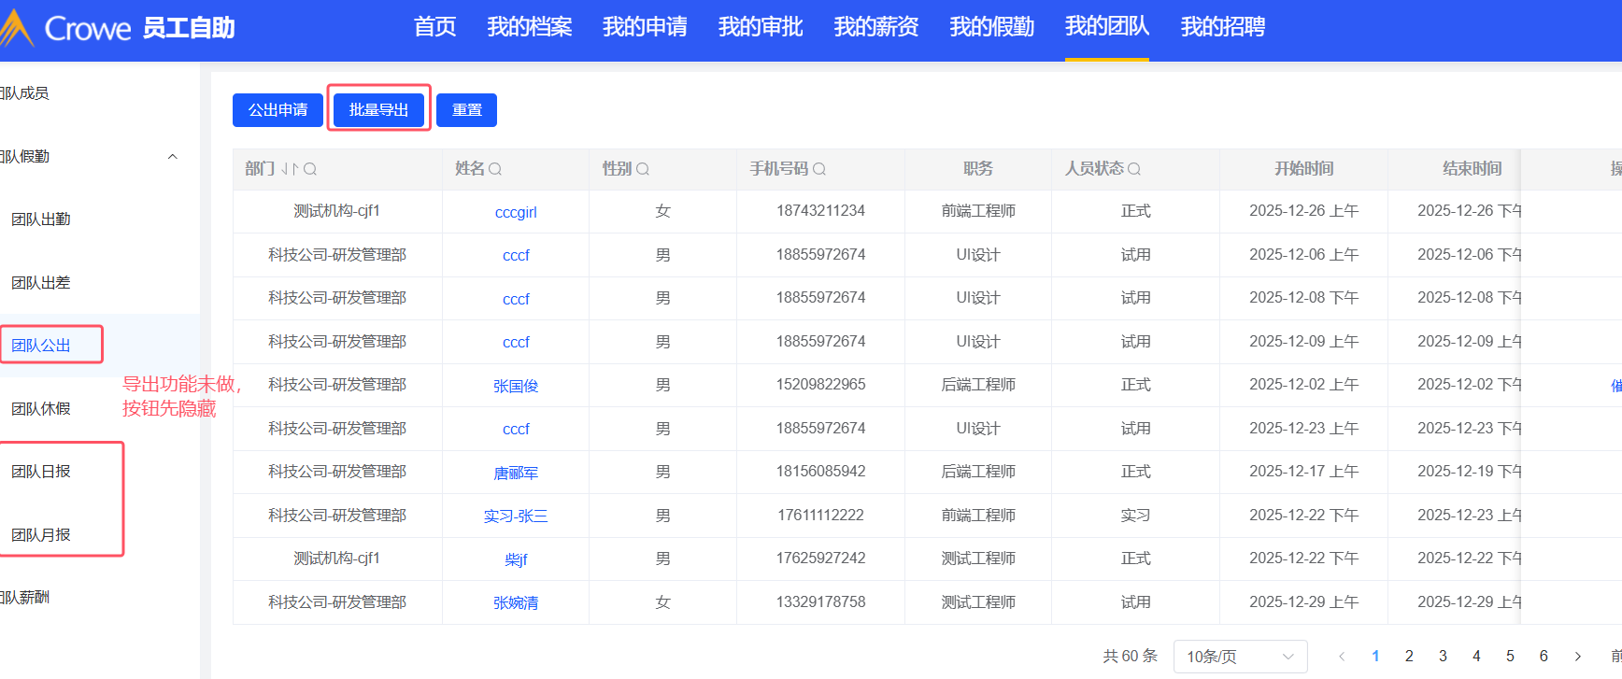
Task: Click the search icon in 部门 column header
Action: (x=310, y=169)
